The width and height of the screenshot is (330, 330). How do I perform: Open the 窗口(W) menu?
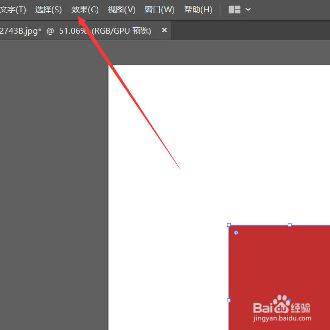coord(159,10)
